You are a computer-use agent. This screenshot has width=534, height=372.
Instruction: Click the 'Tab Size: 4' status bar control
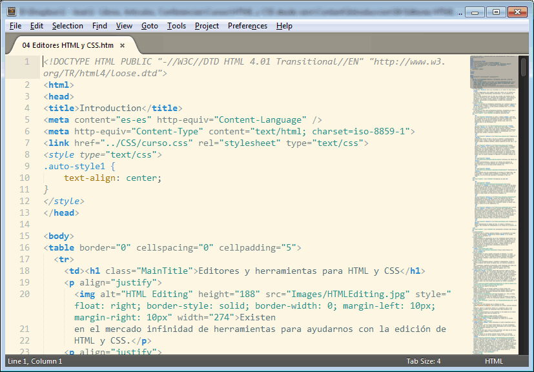click(x=423, y=361)
